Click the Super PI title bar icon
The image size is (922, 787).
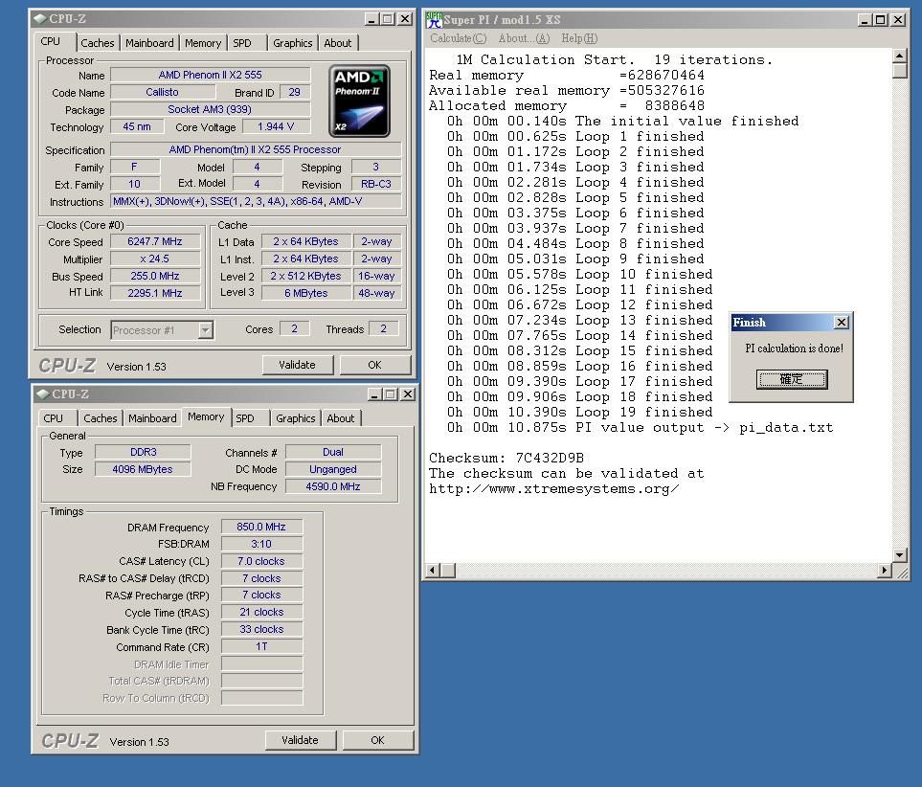(x=434, y=19)
